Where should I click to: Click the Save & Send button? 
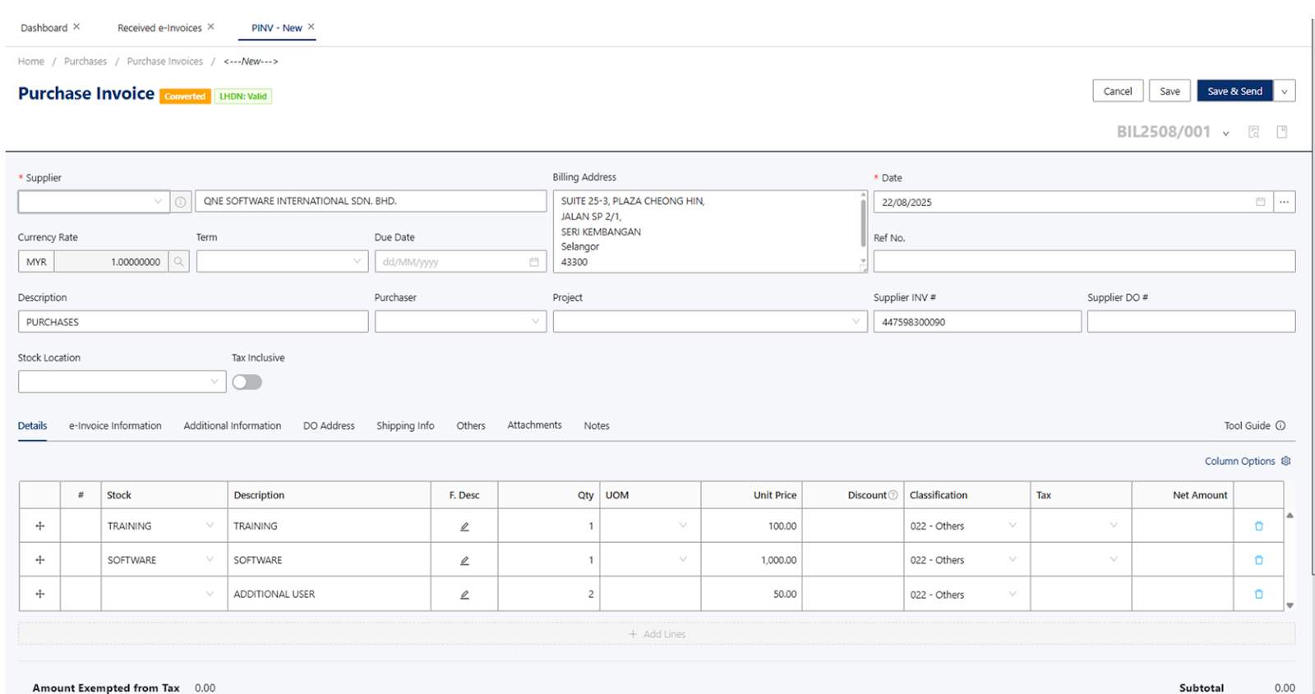(x=1234, y=91)
